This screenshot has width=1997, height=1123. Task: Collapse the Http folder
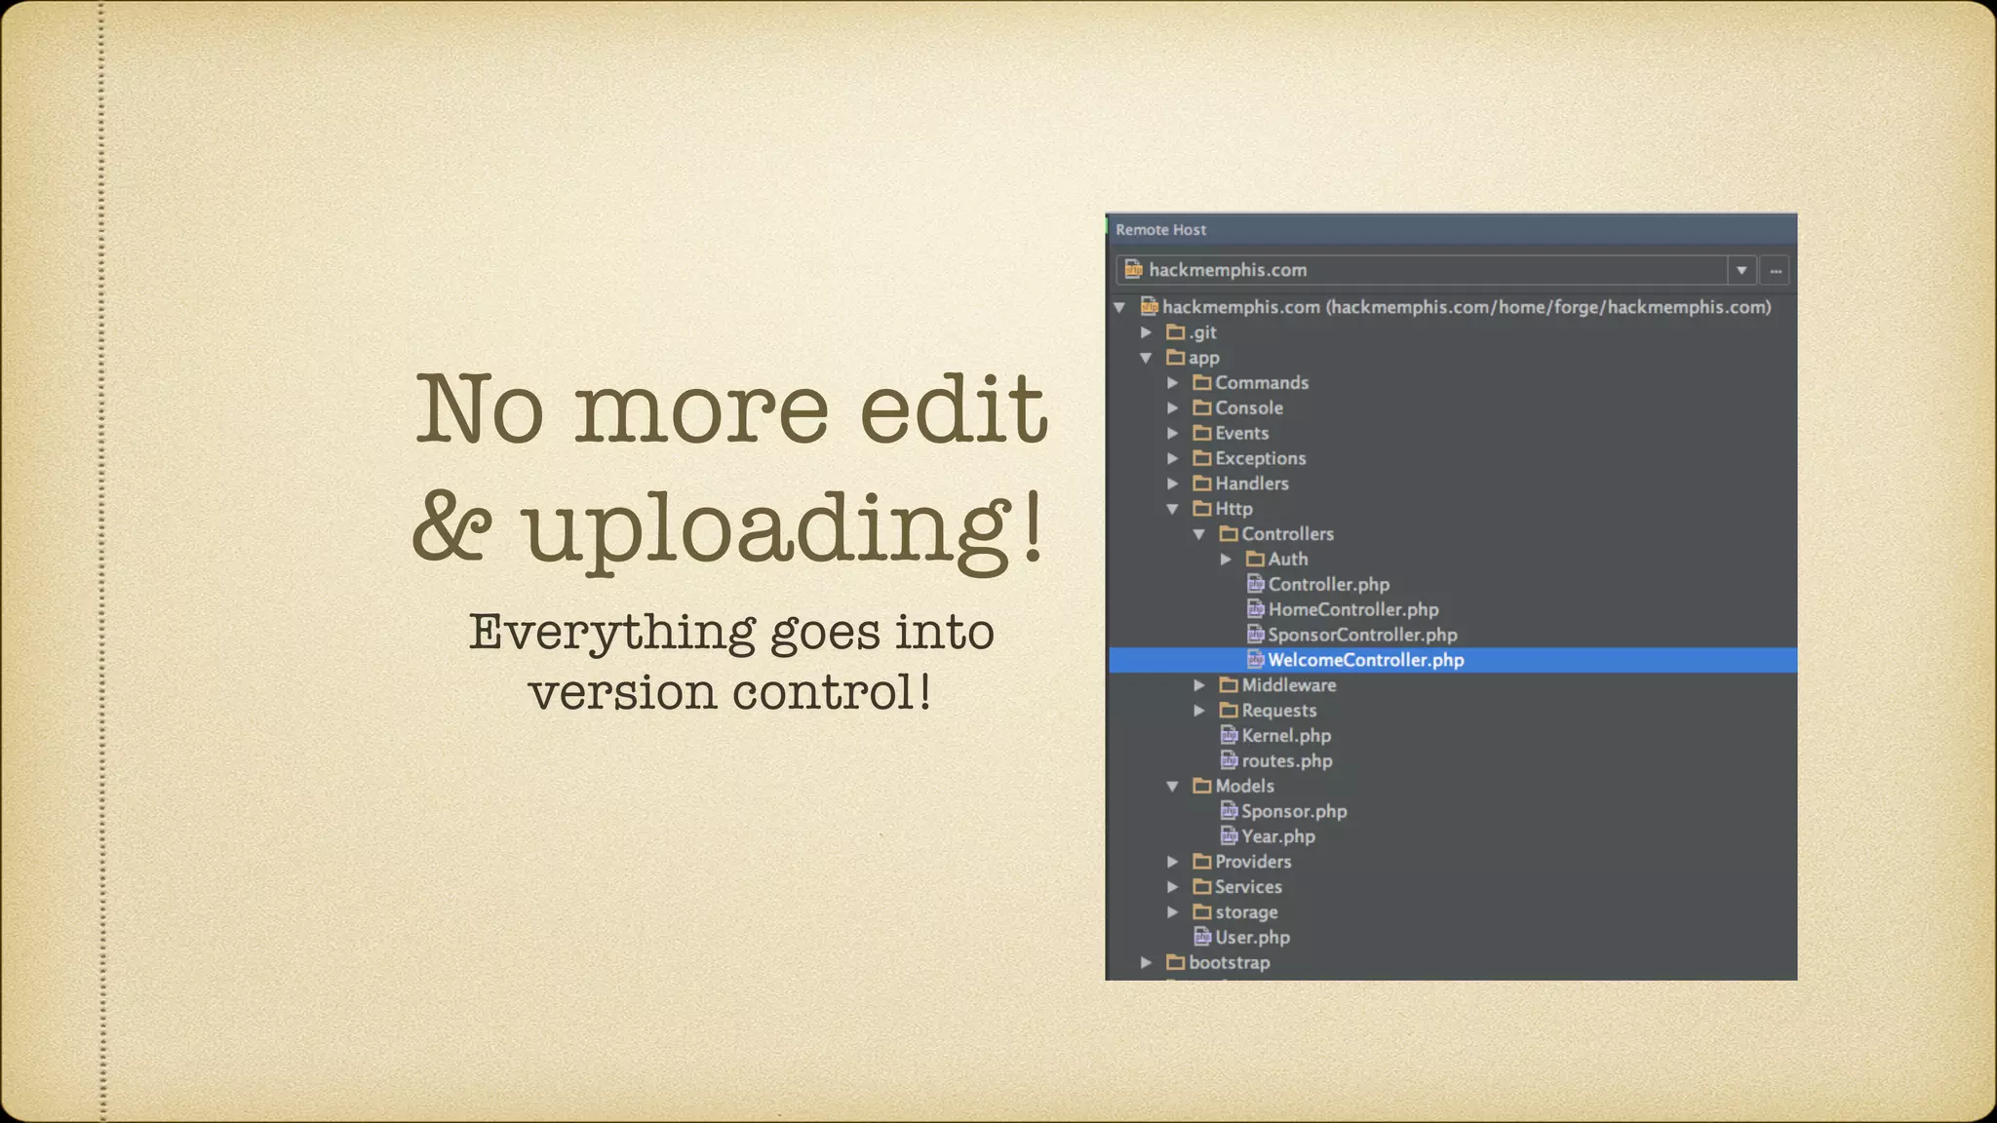[1173, 509]
